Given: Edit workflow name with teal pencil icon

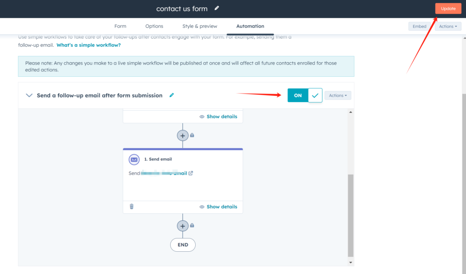Looking at the screenshot, I should pyautogui.click(x=172, y=95).
